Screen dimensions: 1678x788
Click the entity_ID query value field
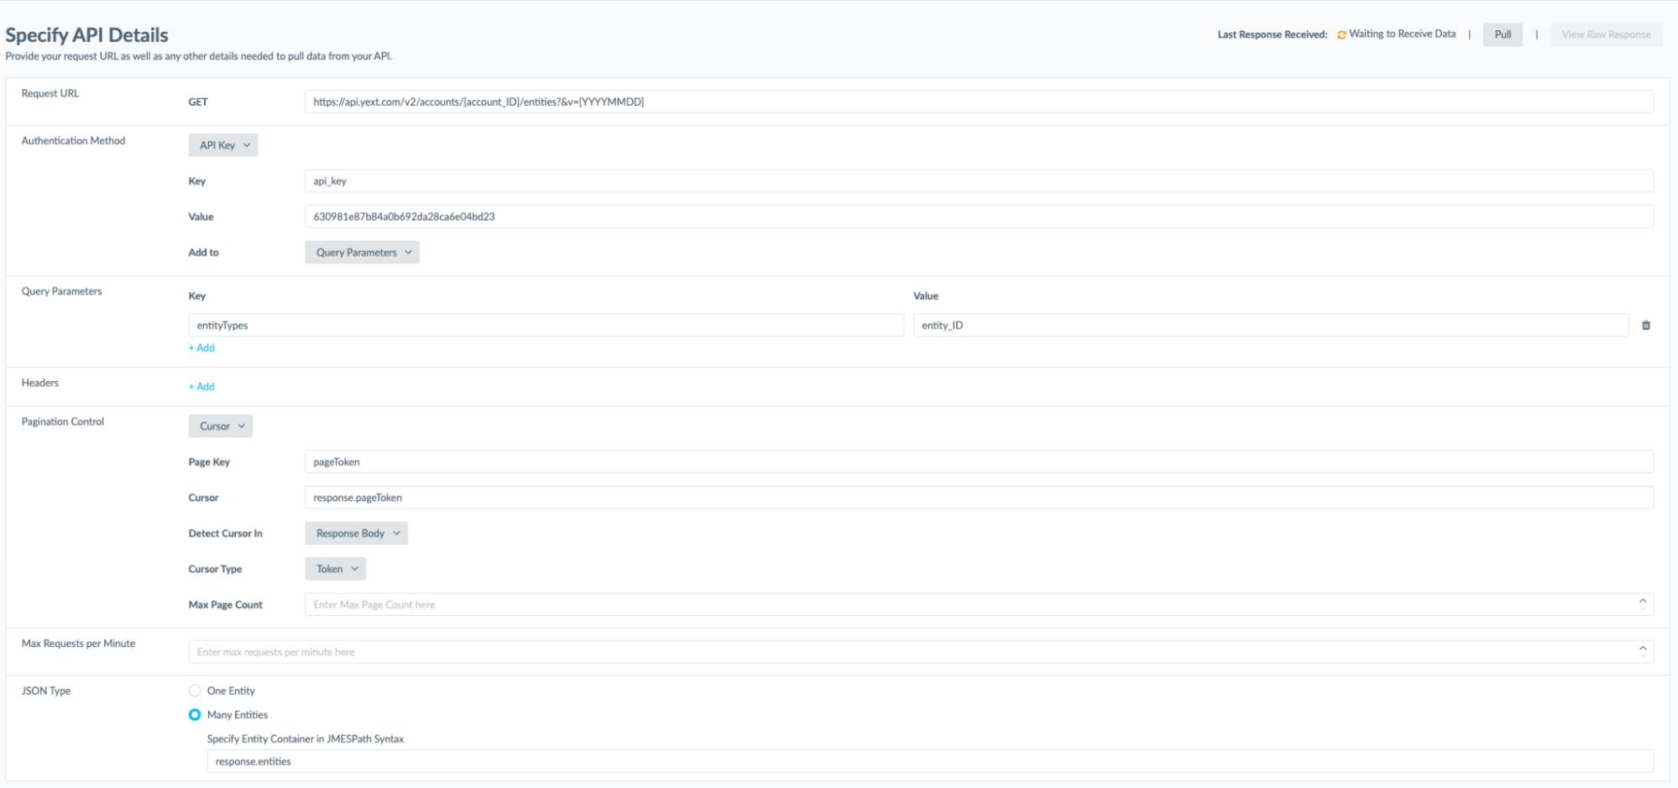1270,326
